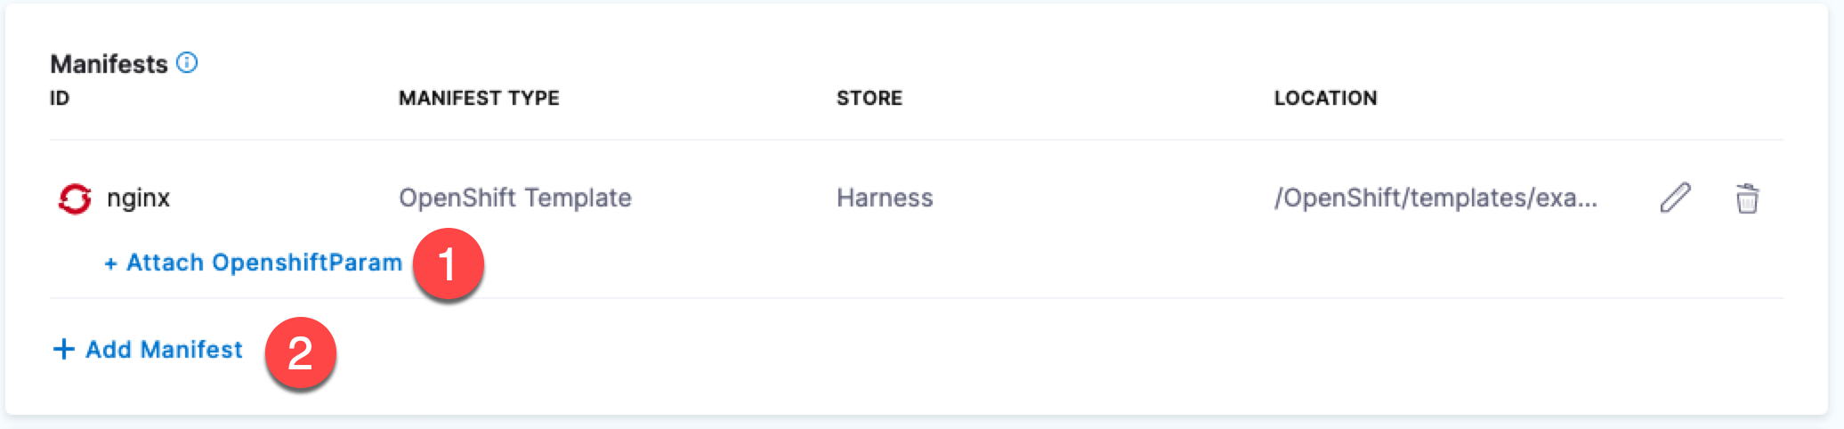
Task: Click the info icon beside Manifests heading
Action: point(187,62)
